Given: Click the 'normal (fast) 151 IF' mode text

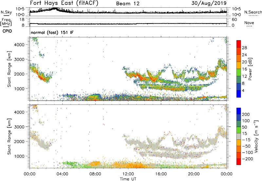Looking at the screenshot, I should click(52, 32).
